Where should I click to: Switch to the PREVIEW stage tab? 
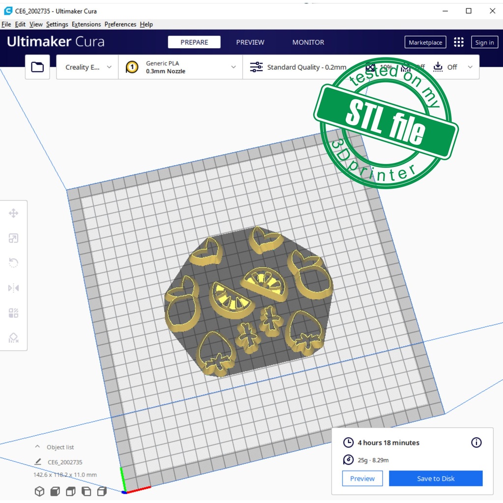pos(250,42)
